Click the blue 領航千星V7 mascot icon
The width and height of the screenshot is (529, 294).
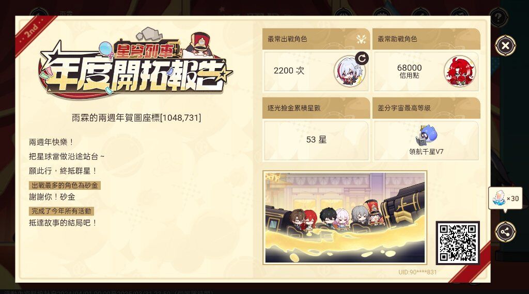(426, 135)
